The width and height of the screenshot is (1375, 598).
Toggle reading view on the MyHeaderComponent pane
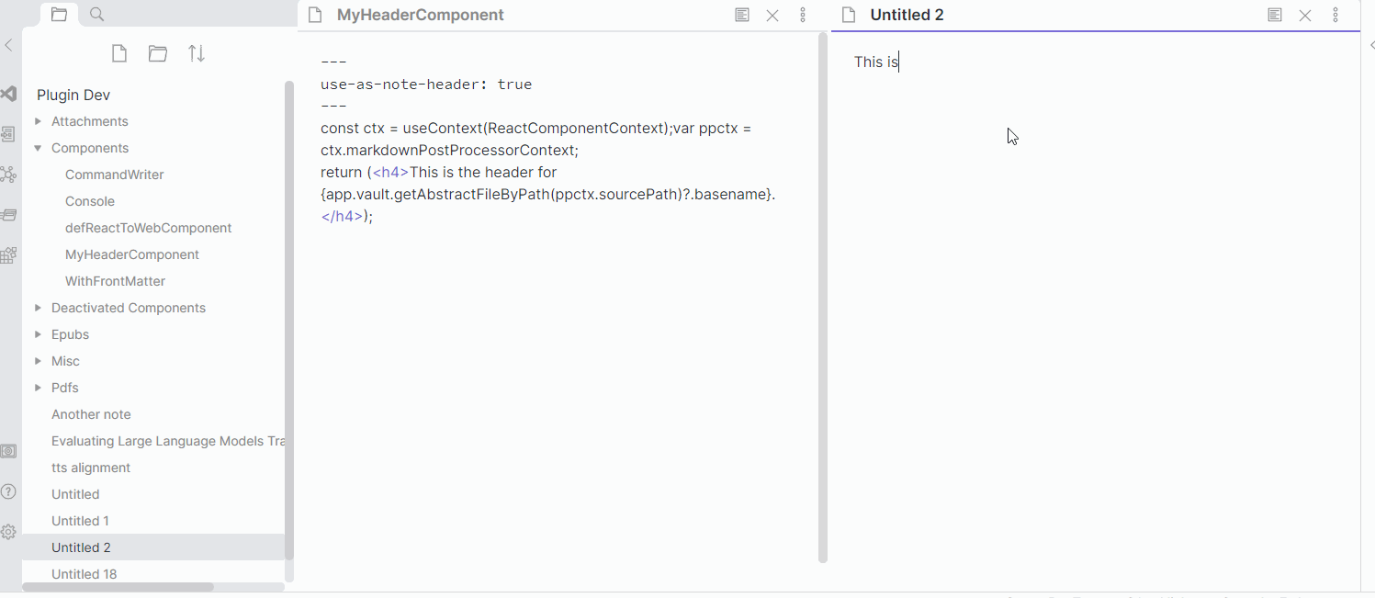tap(741, 15)
